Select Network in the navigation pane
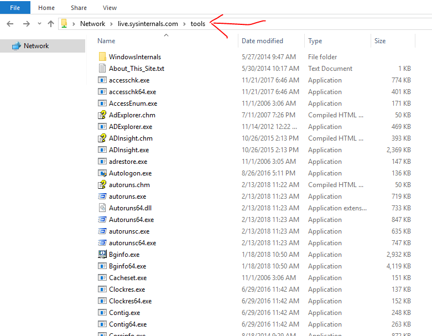The height and width of the screenshot is (336, 432). click(x=43, y=46)
